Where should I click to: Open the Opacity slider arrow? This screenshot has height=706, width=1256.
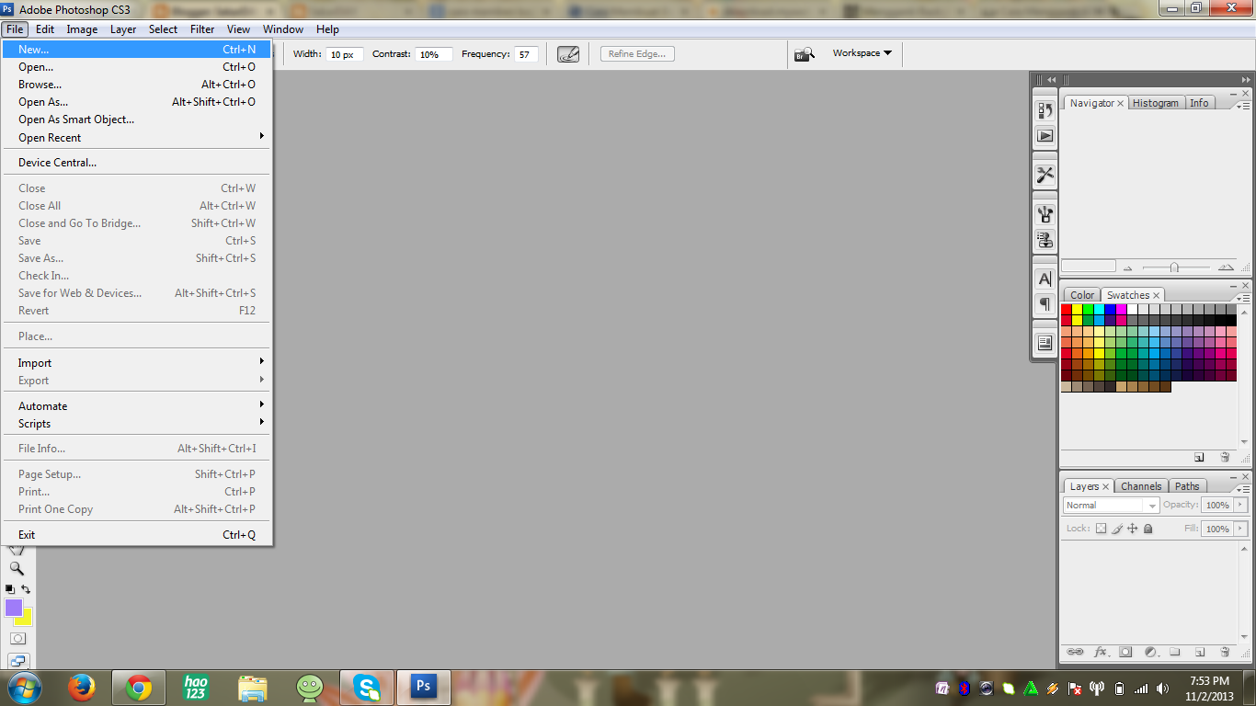[x=1240, y=505]
